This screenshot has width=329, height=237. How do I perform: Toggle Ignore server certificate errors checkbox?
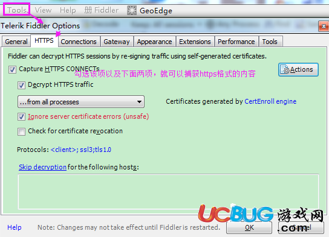[21, 117]
